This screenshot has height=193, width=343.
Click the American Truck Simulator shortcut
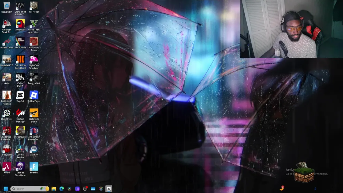(x=7, y=27)
